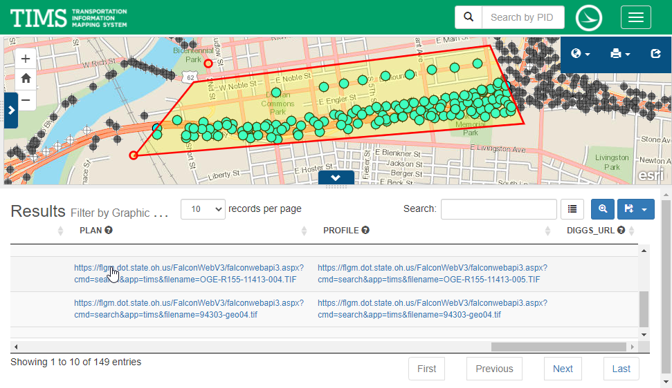This screenshot has width=672, height=388.
Task: Collapse the map with down chevron
Action: tap(336, 177)
